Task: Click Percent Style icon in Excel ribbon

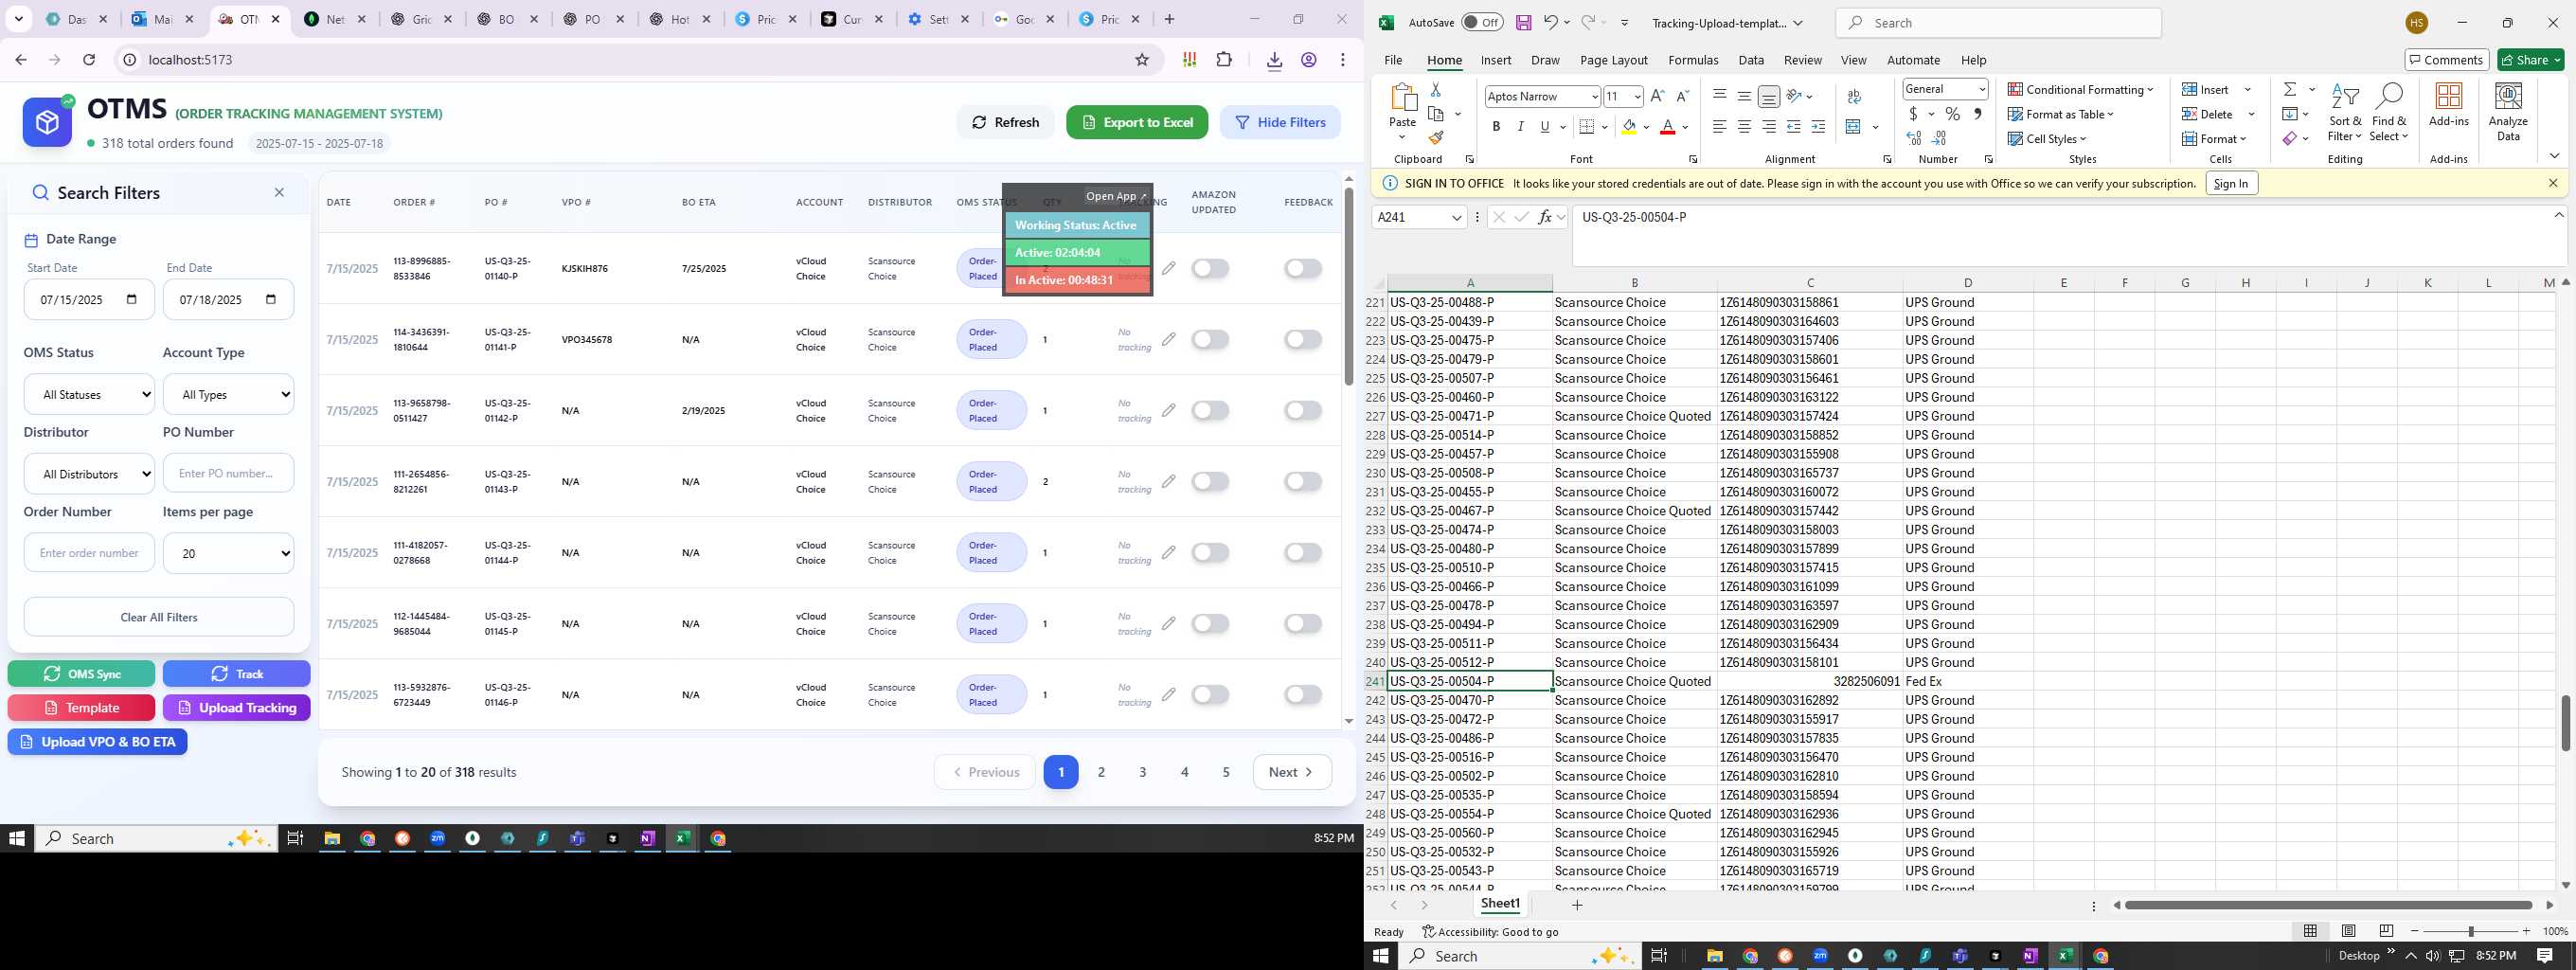Action: 1952,114
